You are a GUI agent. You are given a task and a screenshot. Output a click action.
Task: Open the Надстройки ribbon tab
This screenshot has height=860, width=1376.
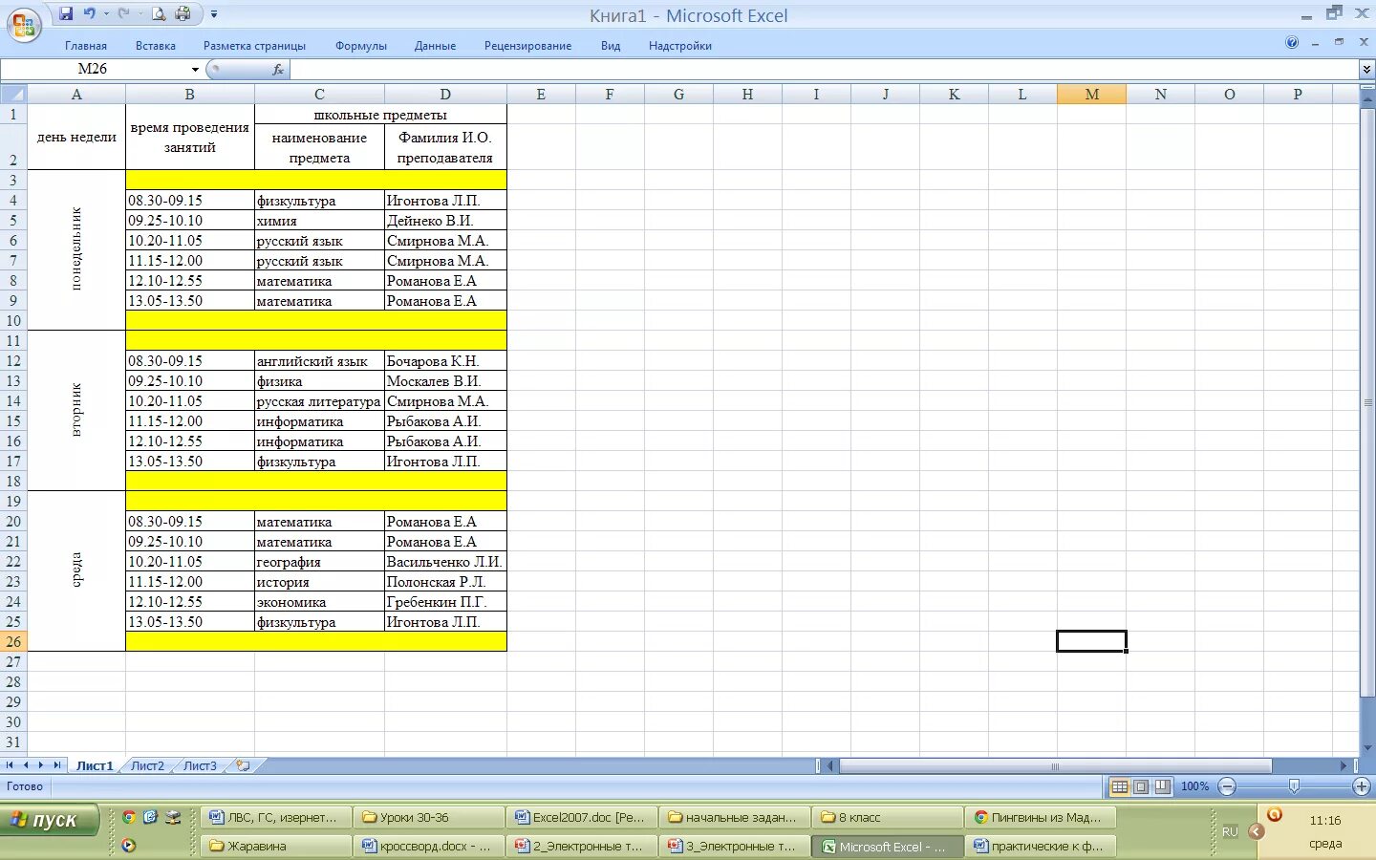(680, 46)
